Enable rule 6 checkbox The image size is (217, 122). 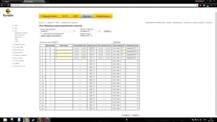[x=50, y=64]
